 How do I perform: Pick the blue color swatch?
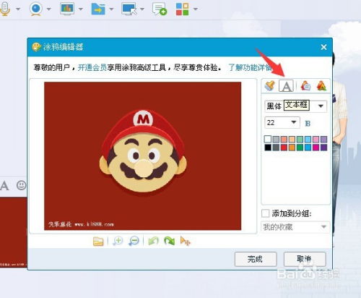(308, 148)
